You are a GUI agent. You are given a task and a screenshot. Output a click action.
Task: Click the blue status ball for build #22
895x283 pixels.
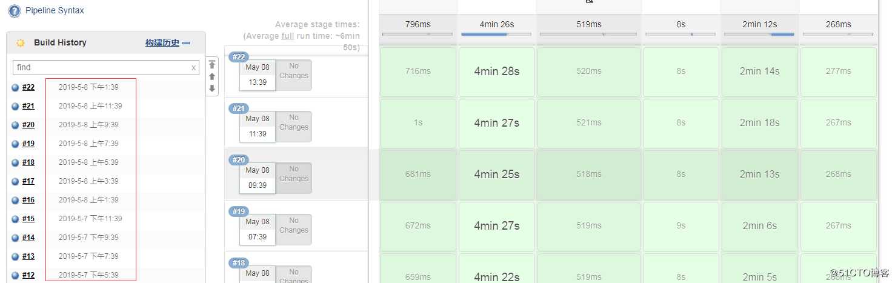pos(15,88)
